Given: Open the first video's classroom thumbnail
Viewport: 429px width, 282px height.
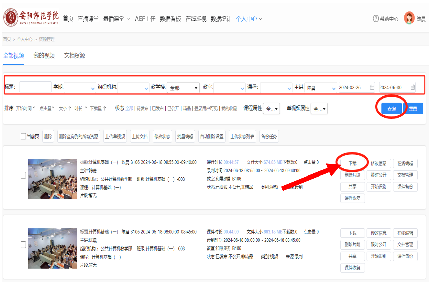Looking at the screenshot, I should pos(53,179).
